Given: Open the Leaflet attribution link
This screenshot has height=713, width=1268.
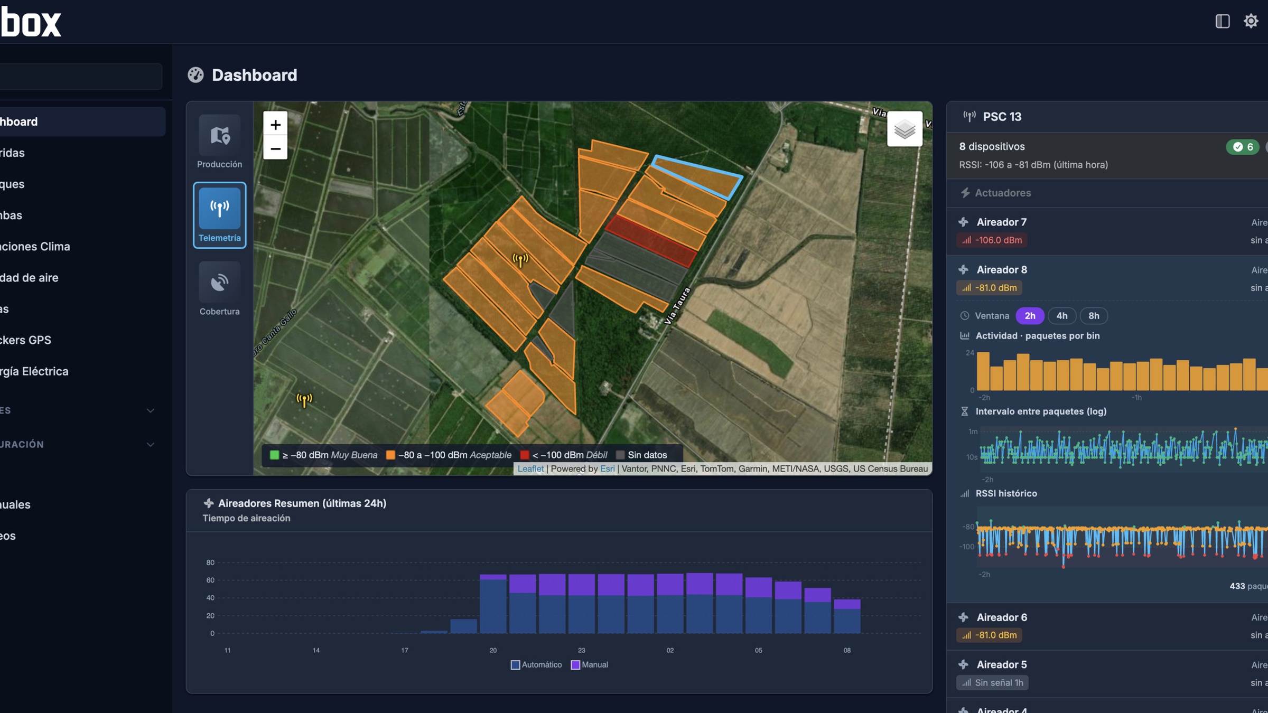Looking at the screenshot, I should pyautogui.click(x=530, y=469).
